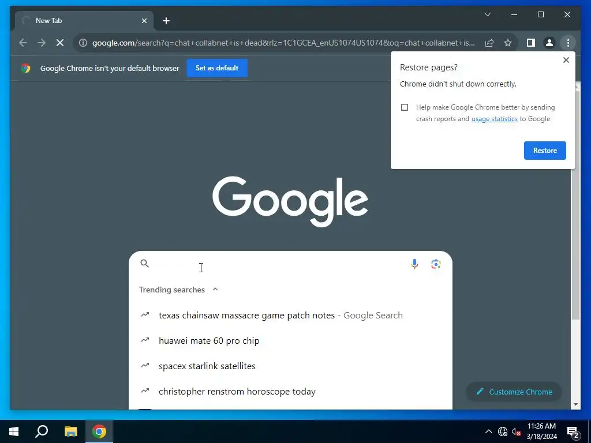Bookmark this tab with the star
591x443 pixels.
point(508,43)
